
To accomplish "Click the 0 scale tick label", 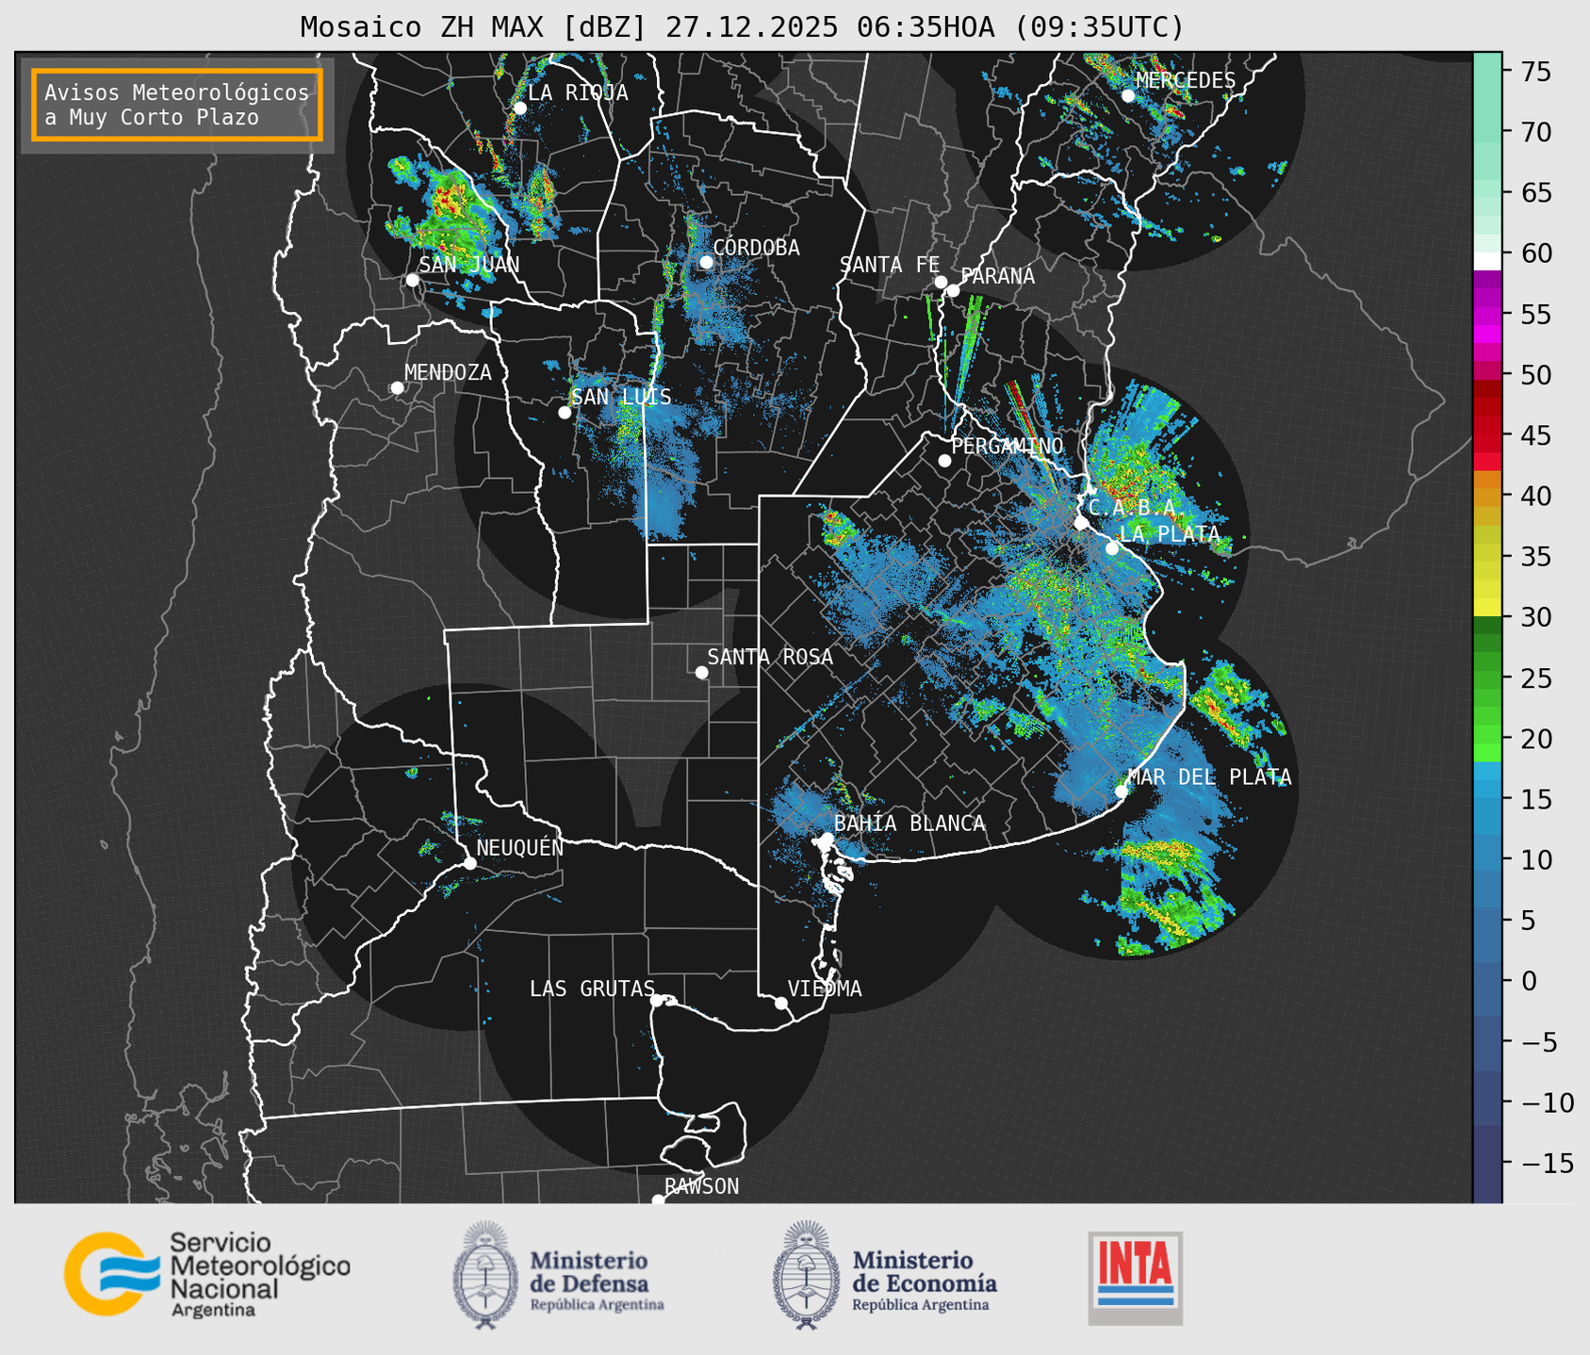I will (1530, 981).
